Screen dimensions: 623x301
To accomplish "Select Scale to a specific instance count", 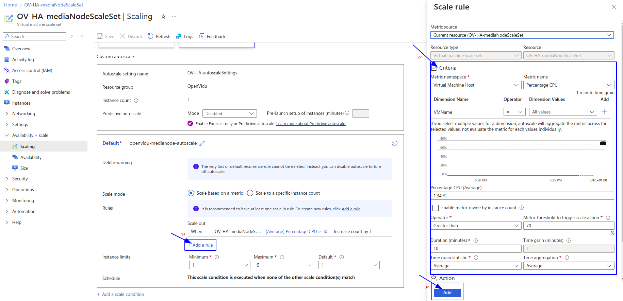I will pyautogui.click(x=250, y=193).
